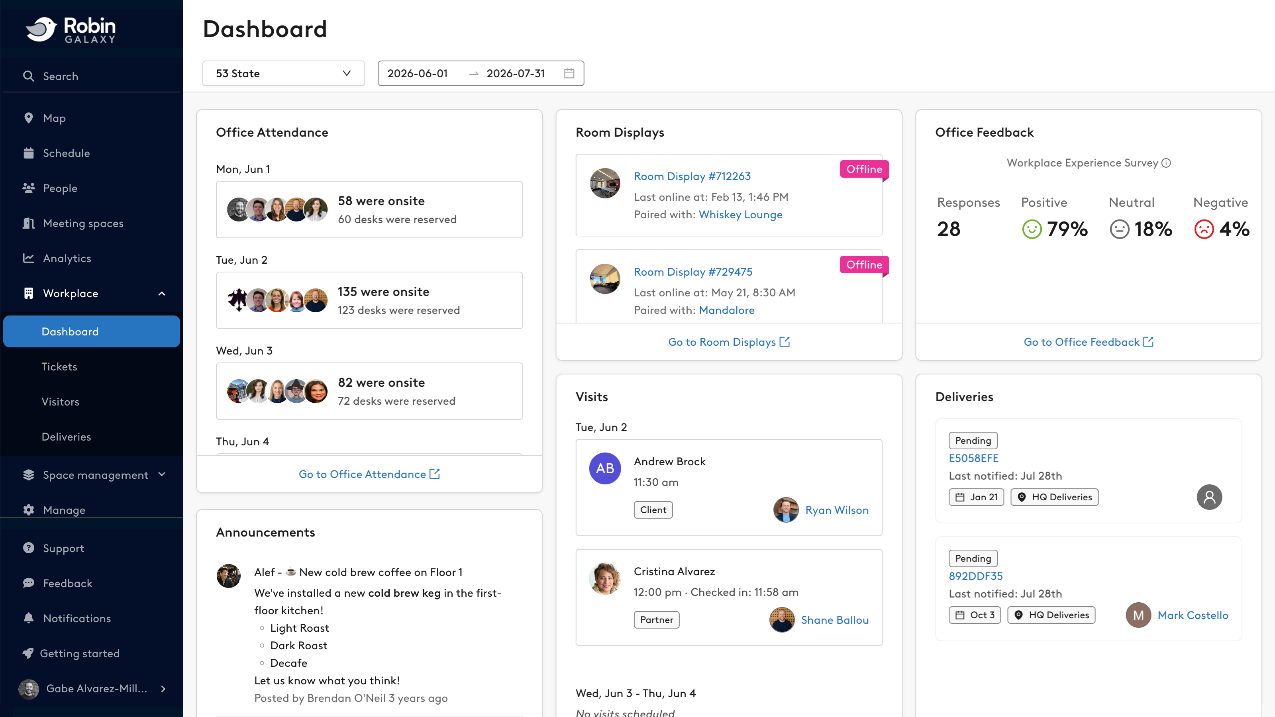This screenshot has height=717, width=1275.
Task: Click external-link icon beside Go to Office Attendance
Action: pyautogui.click(x=435, y=474)
